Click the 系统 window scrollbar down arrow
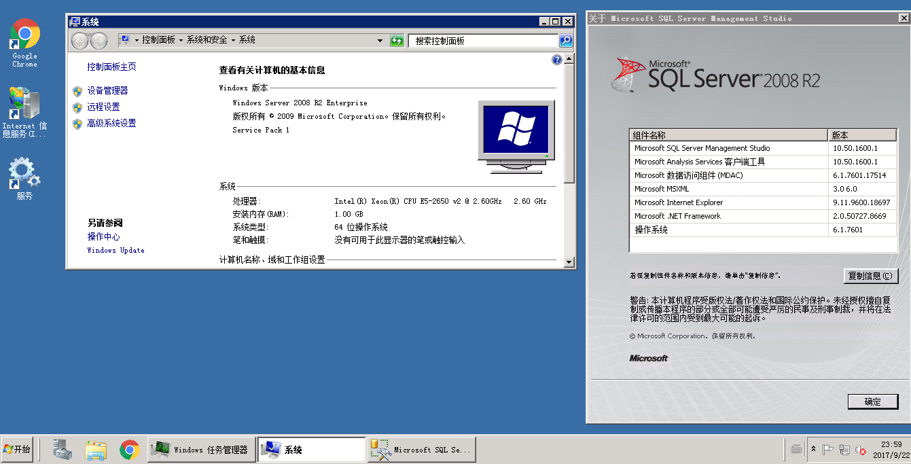911x464 pixels. pyautogui.click(x=569, y=262)
